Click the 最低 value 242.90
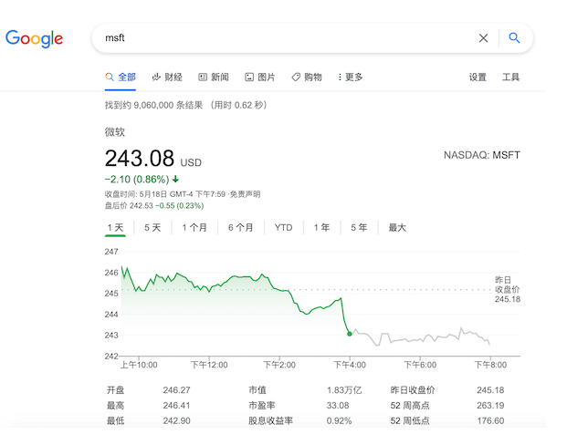 pos(176,420)
